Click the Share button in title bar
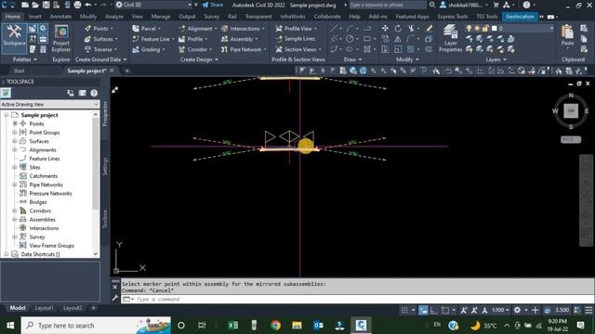 (213, 5)
